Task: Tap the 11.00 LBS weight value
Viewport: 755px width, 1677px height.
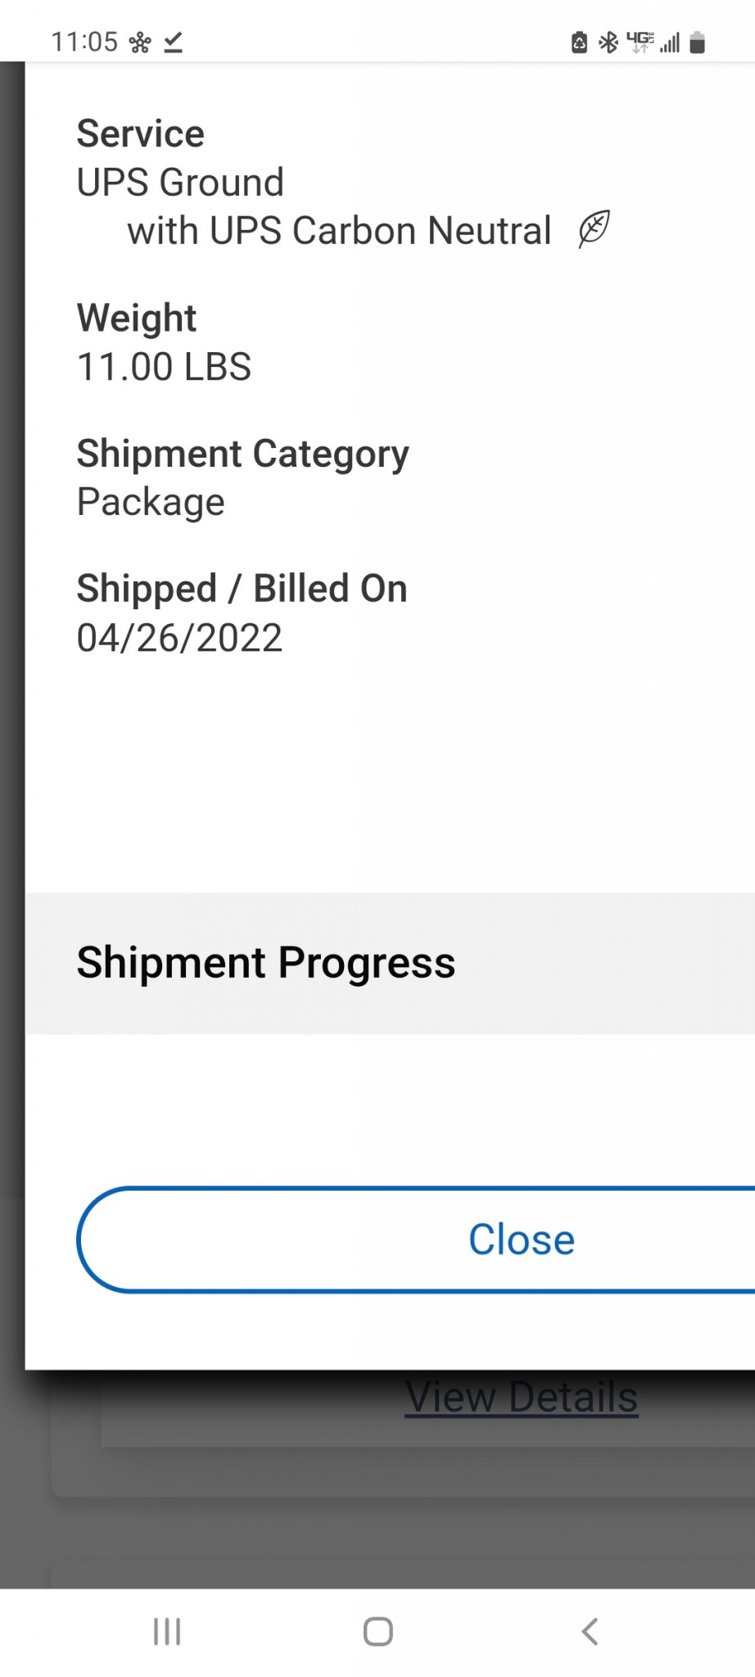Action: coord(164,366)
